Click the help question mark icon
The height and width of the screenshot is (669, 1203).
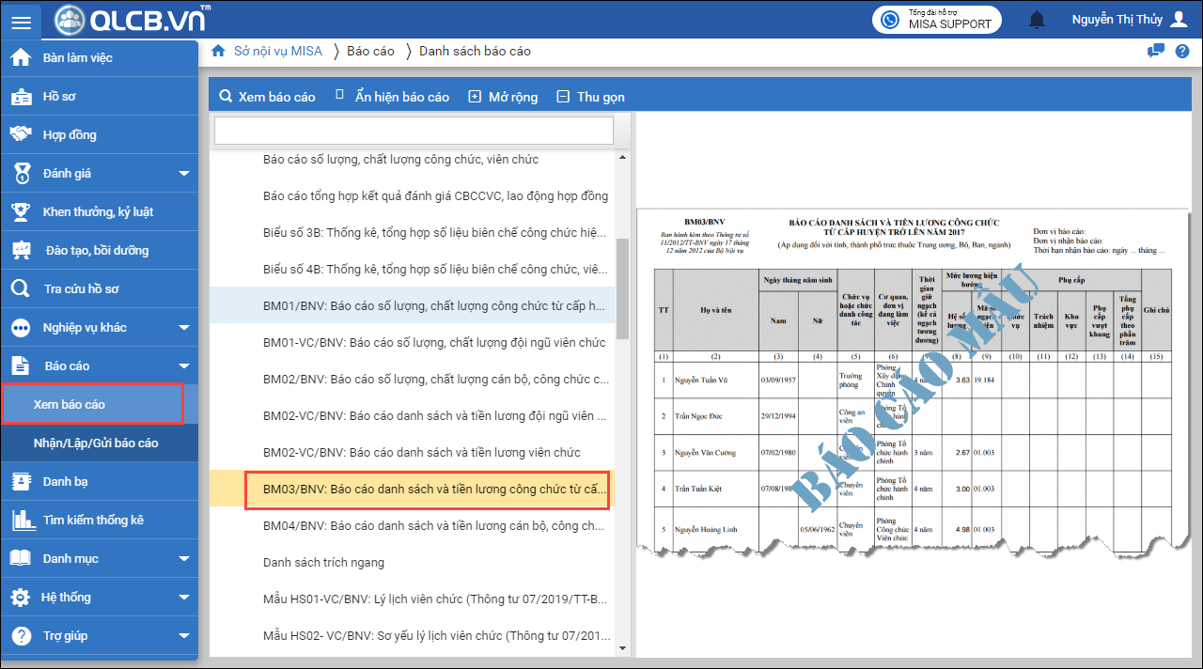click(1182, 51)
